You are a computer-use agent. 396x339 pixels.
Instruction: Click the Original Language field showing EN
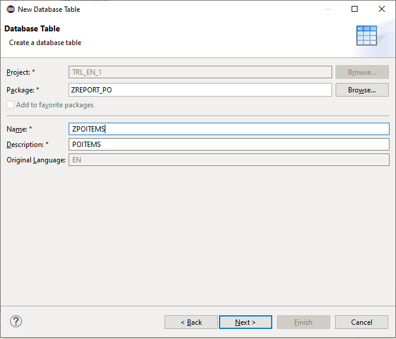229,160
